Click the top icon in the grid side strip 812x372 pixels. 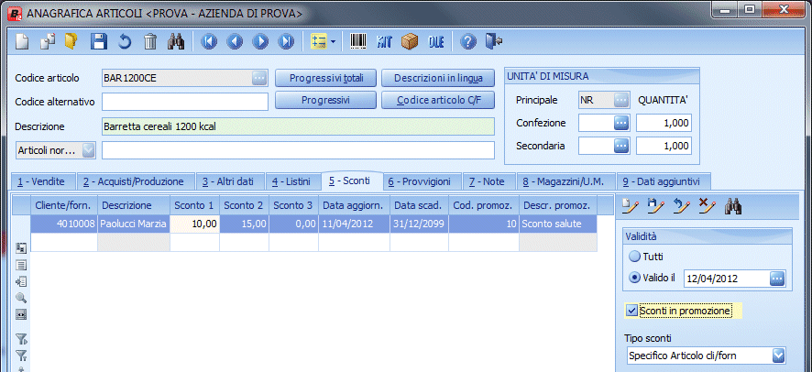(21, 247)
